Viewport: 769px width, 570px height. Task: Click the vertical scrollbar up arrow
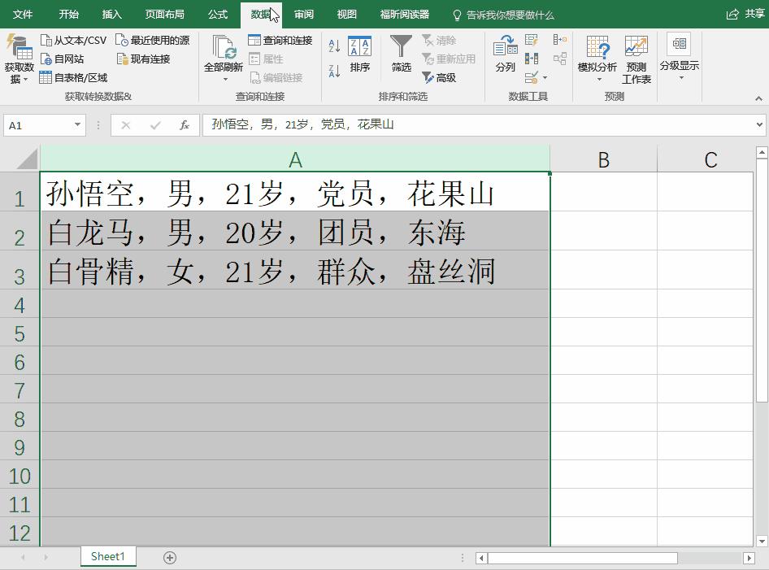click(x=762, y=153)
